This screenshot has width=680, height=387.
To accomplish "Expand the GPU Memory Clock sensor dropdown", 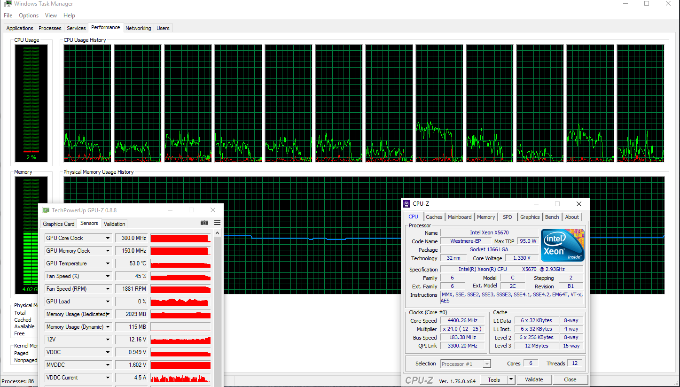I will (x=108, y=251).
